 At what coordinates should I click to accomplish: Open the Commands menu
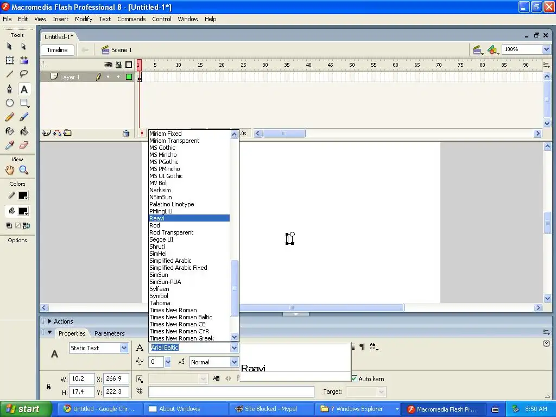pos(131,19)
